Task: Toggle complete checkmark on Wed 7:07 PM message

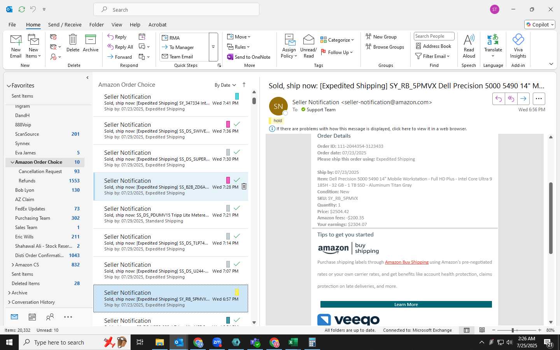Action: 236,264
